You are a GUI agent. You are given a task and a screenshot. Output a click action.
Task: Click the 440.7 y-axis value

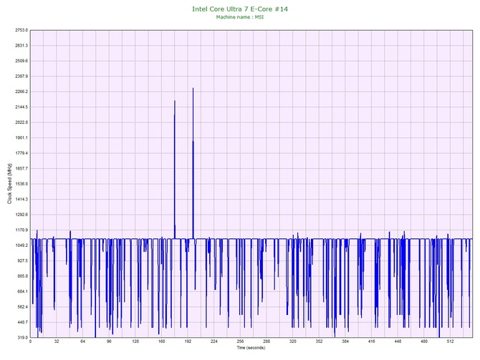(23, 322)
